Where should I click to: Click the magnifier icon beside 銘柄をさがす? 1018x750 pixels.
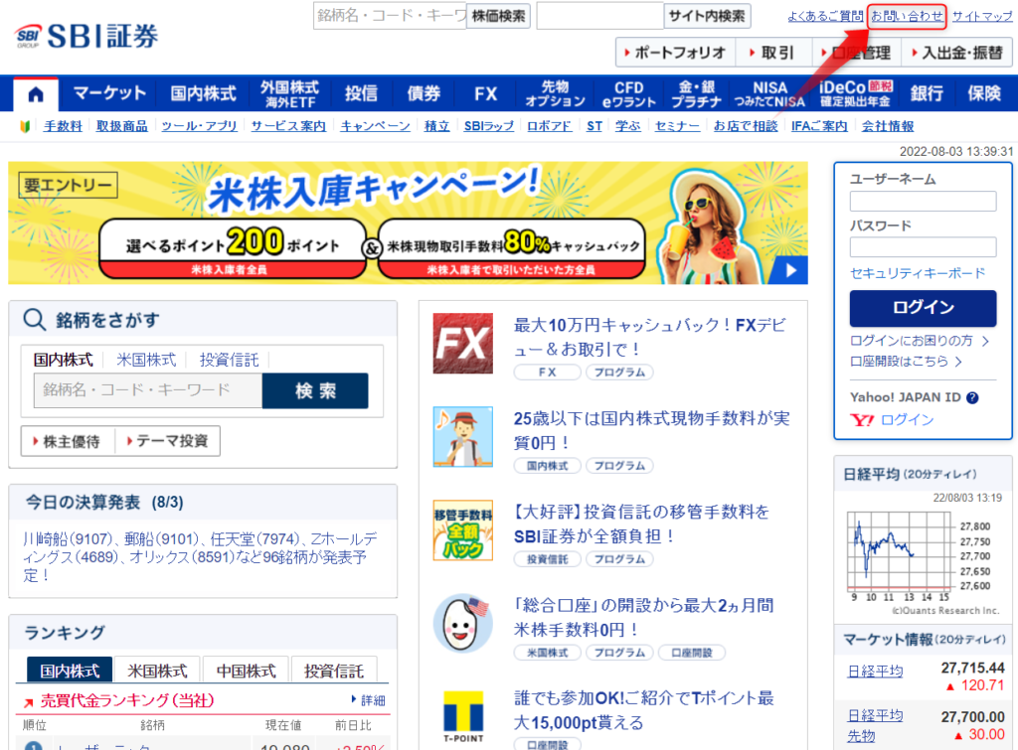tap(34, 319)
